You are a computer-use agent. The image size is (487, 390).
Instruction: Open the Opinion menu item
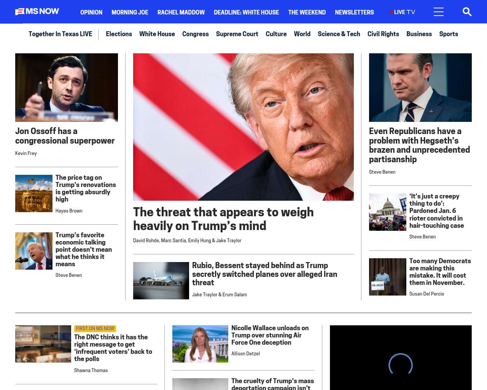click(91, 12)
